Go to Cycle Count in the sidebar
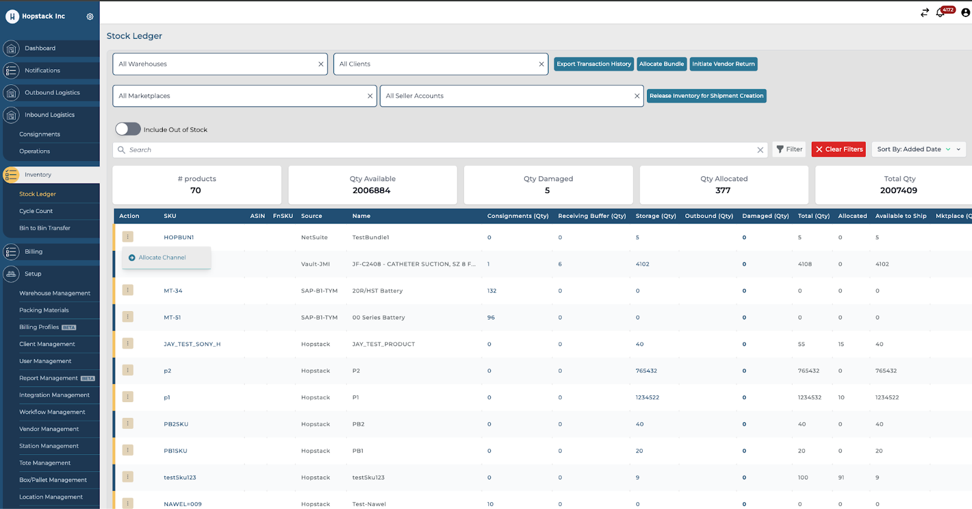972x509 pixels. tap(36, 211)
